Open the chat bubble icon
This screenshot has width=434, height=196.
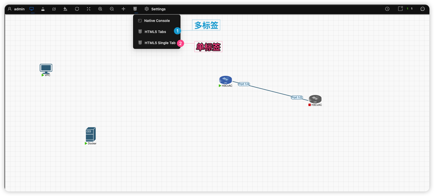pyautogui.click(x=423, y=9)
